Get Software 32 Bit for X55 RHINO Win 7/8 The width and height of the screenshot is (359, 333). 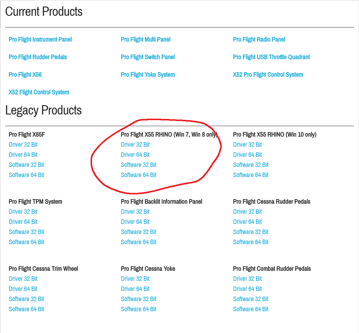[138, 165]
